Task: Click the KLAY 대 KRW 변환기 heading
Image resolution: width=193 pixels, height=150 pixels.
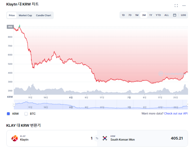Action: (x=23, y=125)
